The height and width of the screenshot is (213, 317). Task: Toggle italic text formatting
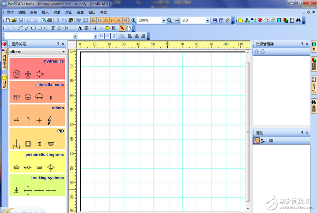point(107,36)
